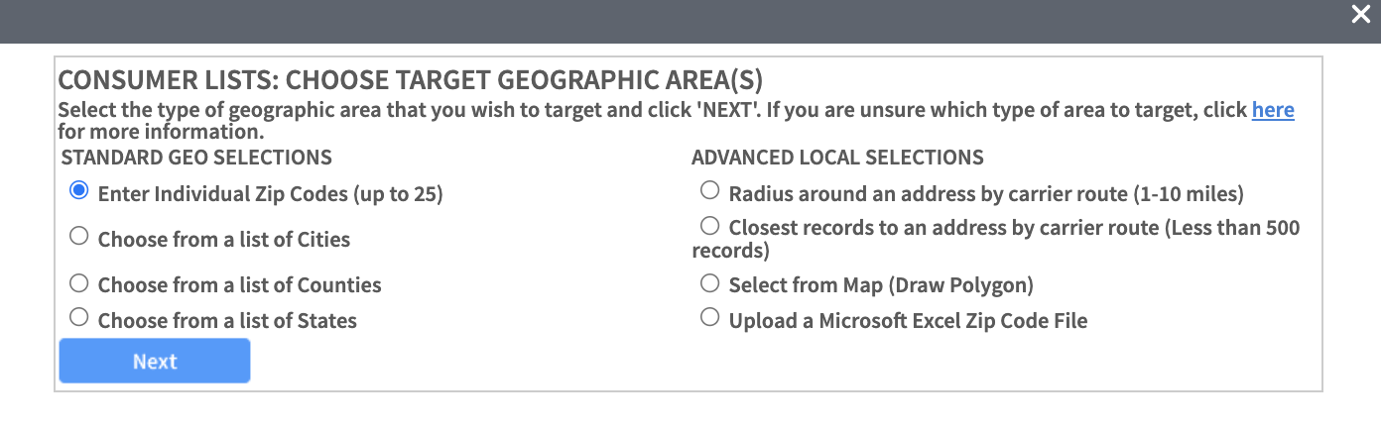Select the list of Counties radio button
Viewport: 1381px width, 432px height.
[x=79, y=283]
